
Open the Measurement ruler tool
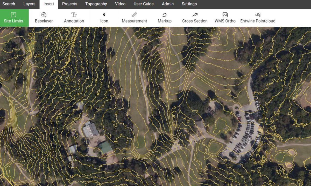pyautogui.click(x=134, y=18)
